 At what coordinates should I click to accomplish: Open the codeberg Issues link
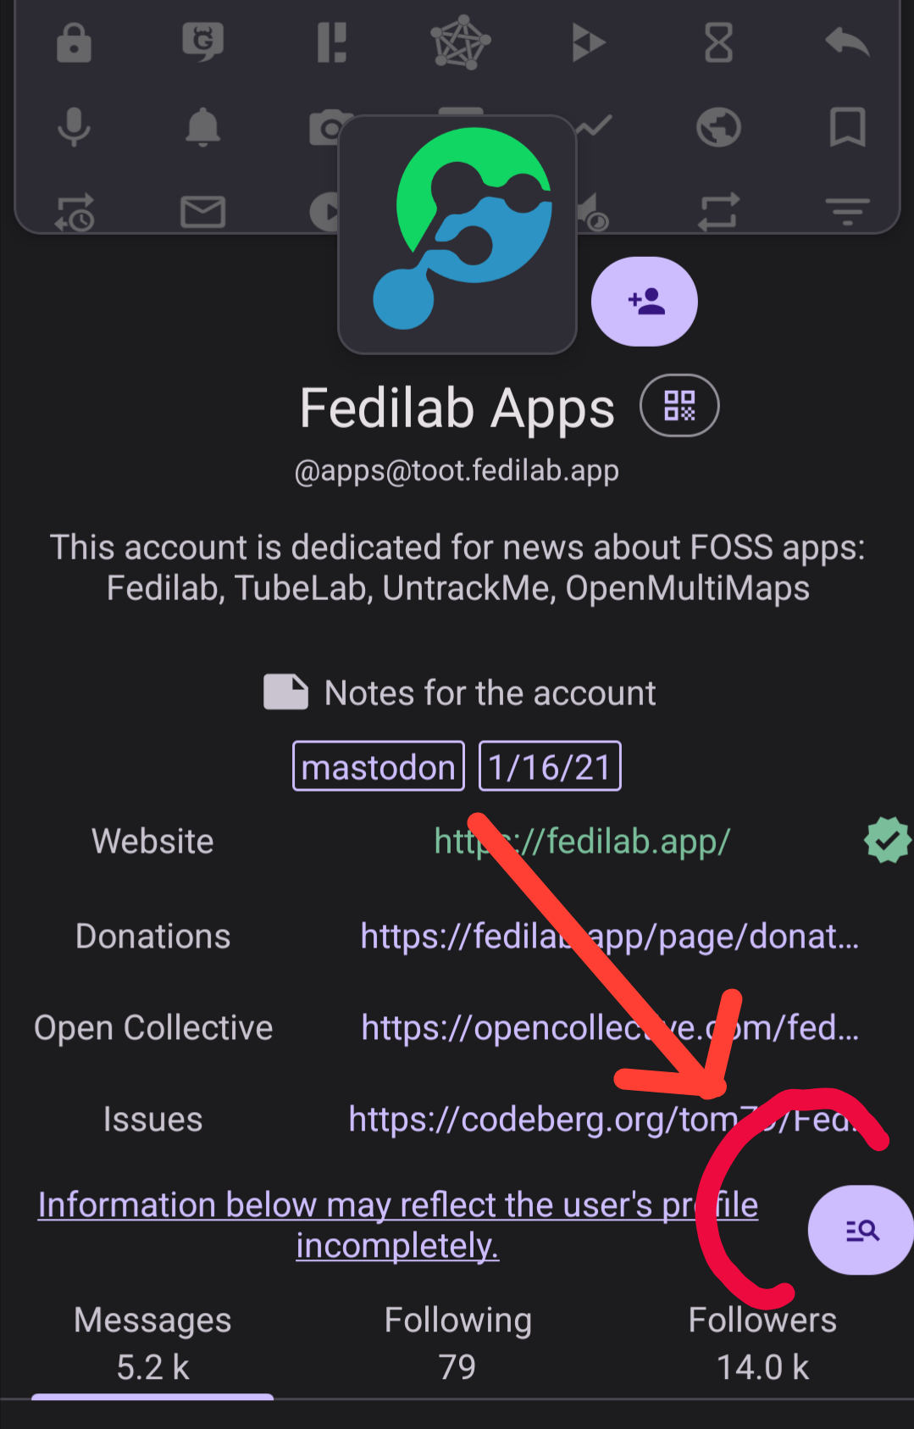coord(605,1120)
